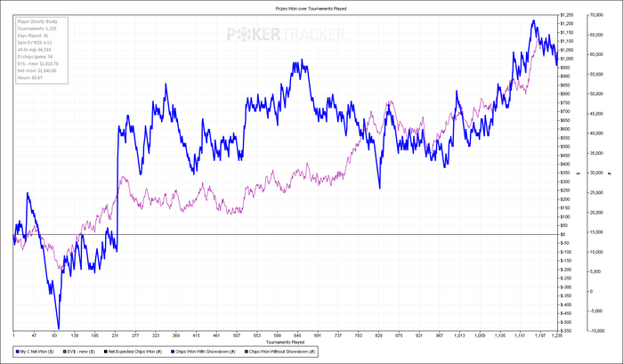Screen dimensions: 623x364
Task: Click the '30,000' chips axis label
Action: pyautogui.click(x=597, y=173)
